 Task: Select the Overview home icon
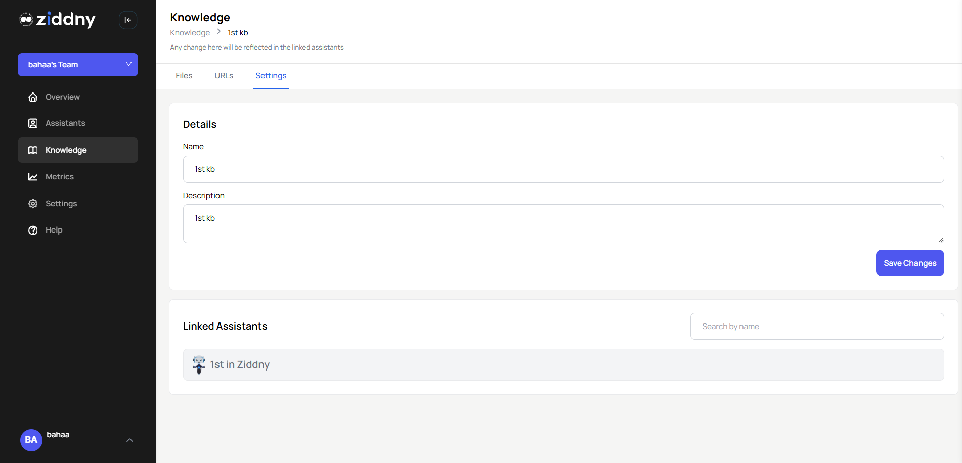(x=33, y=97)
